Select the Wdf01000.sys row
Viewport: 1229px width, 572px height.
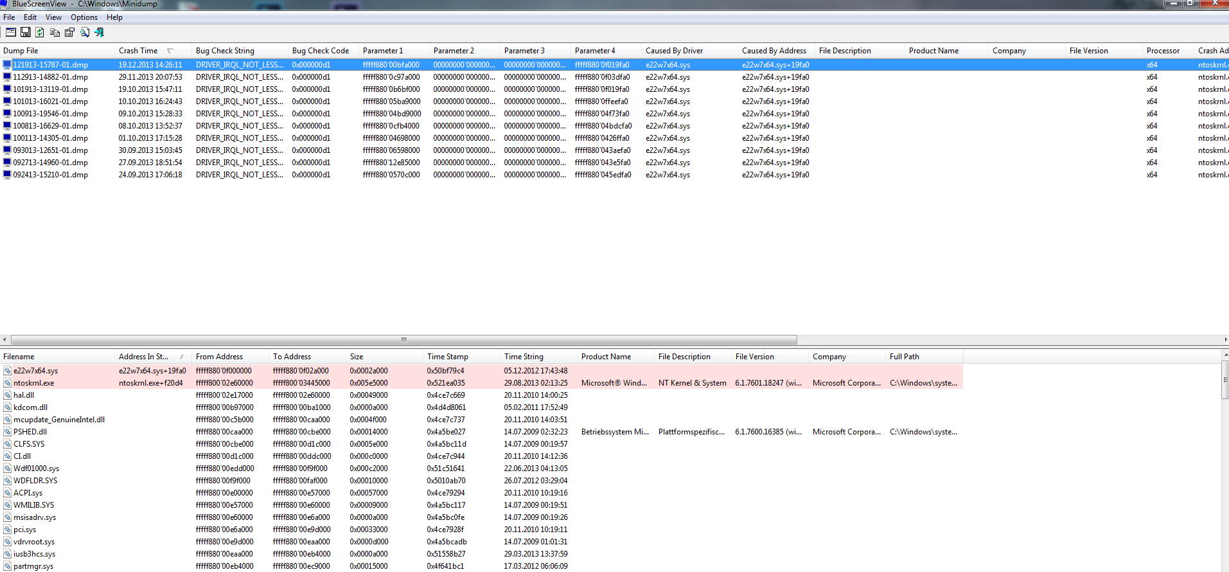[482, 469]
